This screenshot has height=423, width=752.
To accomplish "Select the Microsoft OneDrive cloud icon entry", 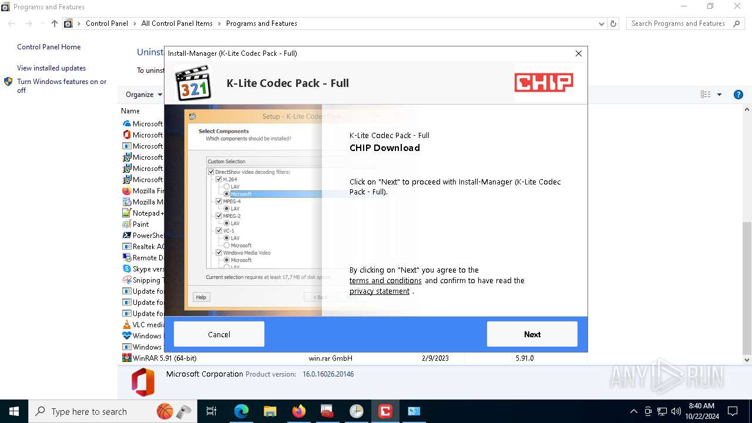I will coord(126,124).
